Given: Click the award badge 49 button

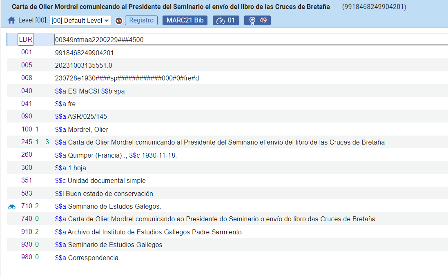Looking at the screenshot, I should click(x=257, y=20).
